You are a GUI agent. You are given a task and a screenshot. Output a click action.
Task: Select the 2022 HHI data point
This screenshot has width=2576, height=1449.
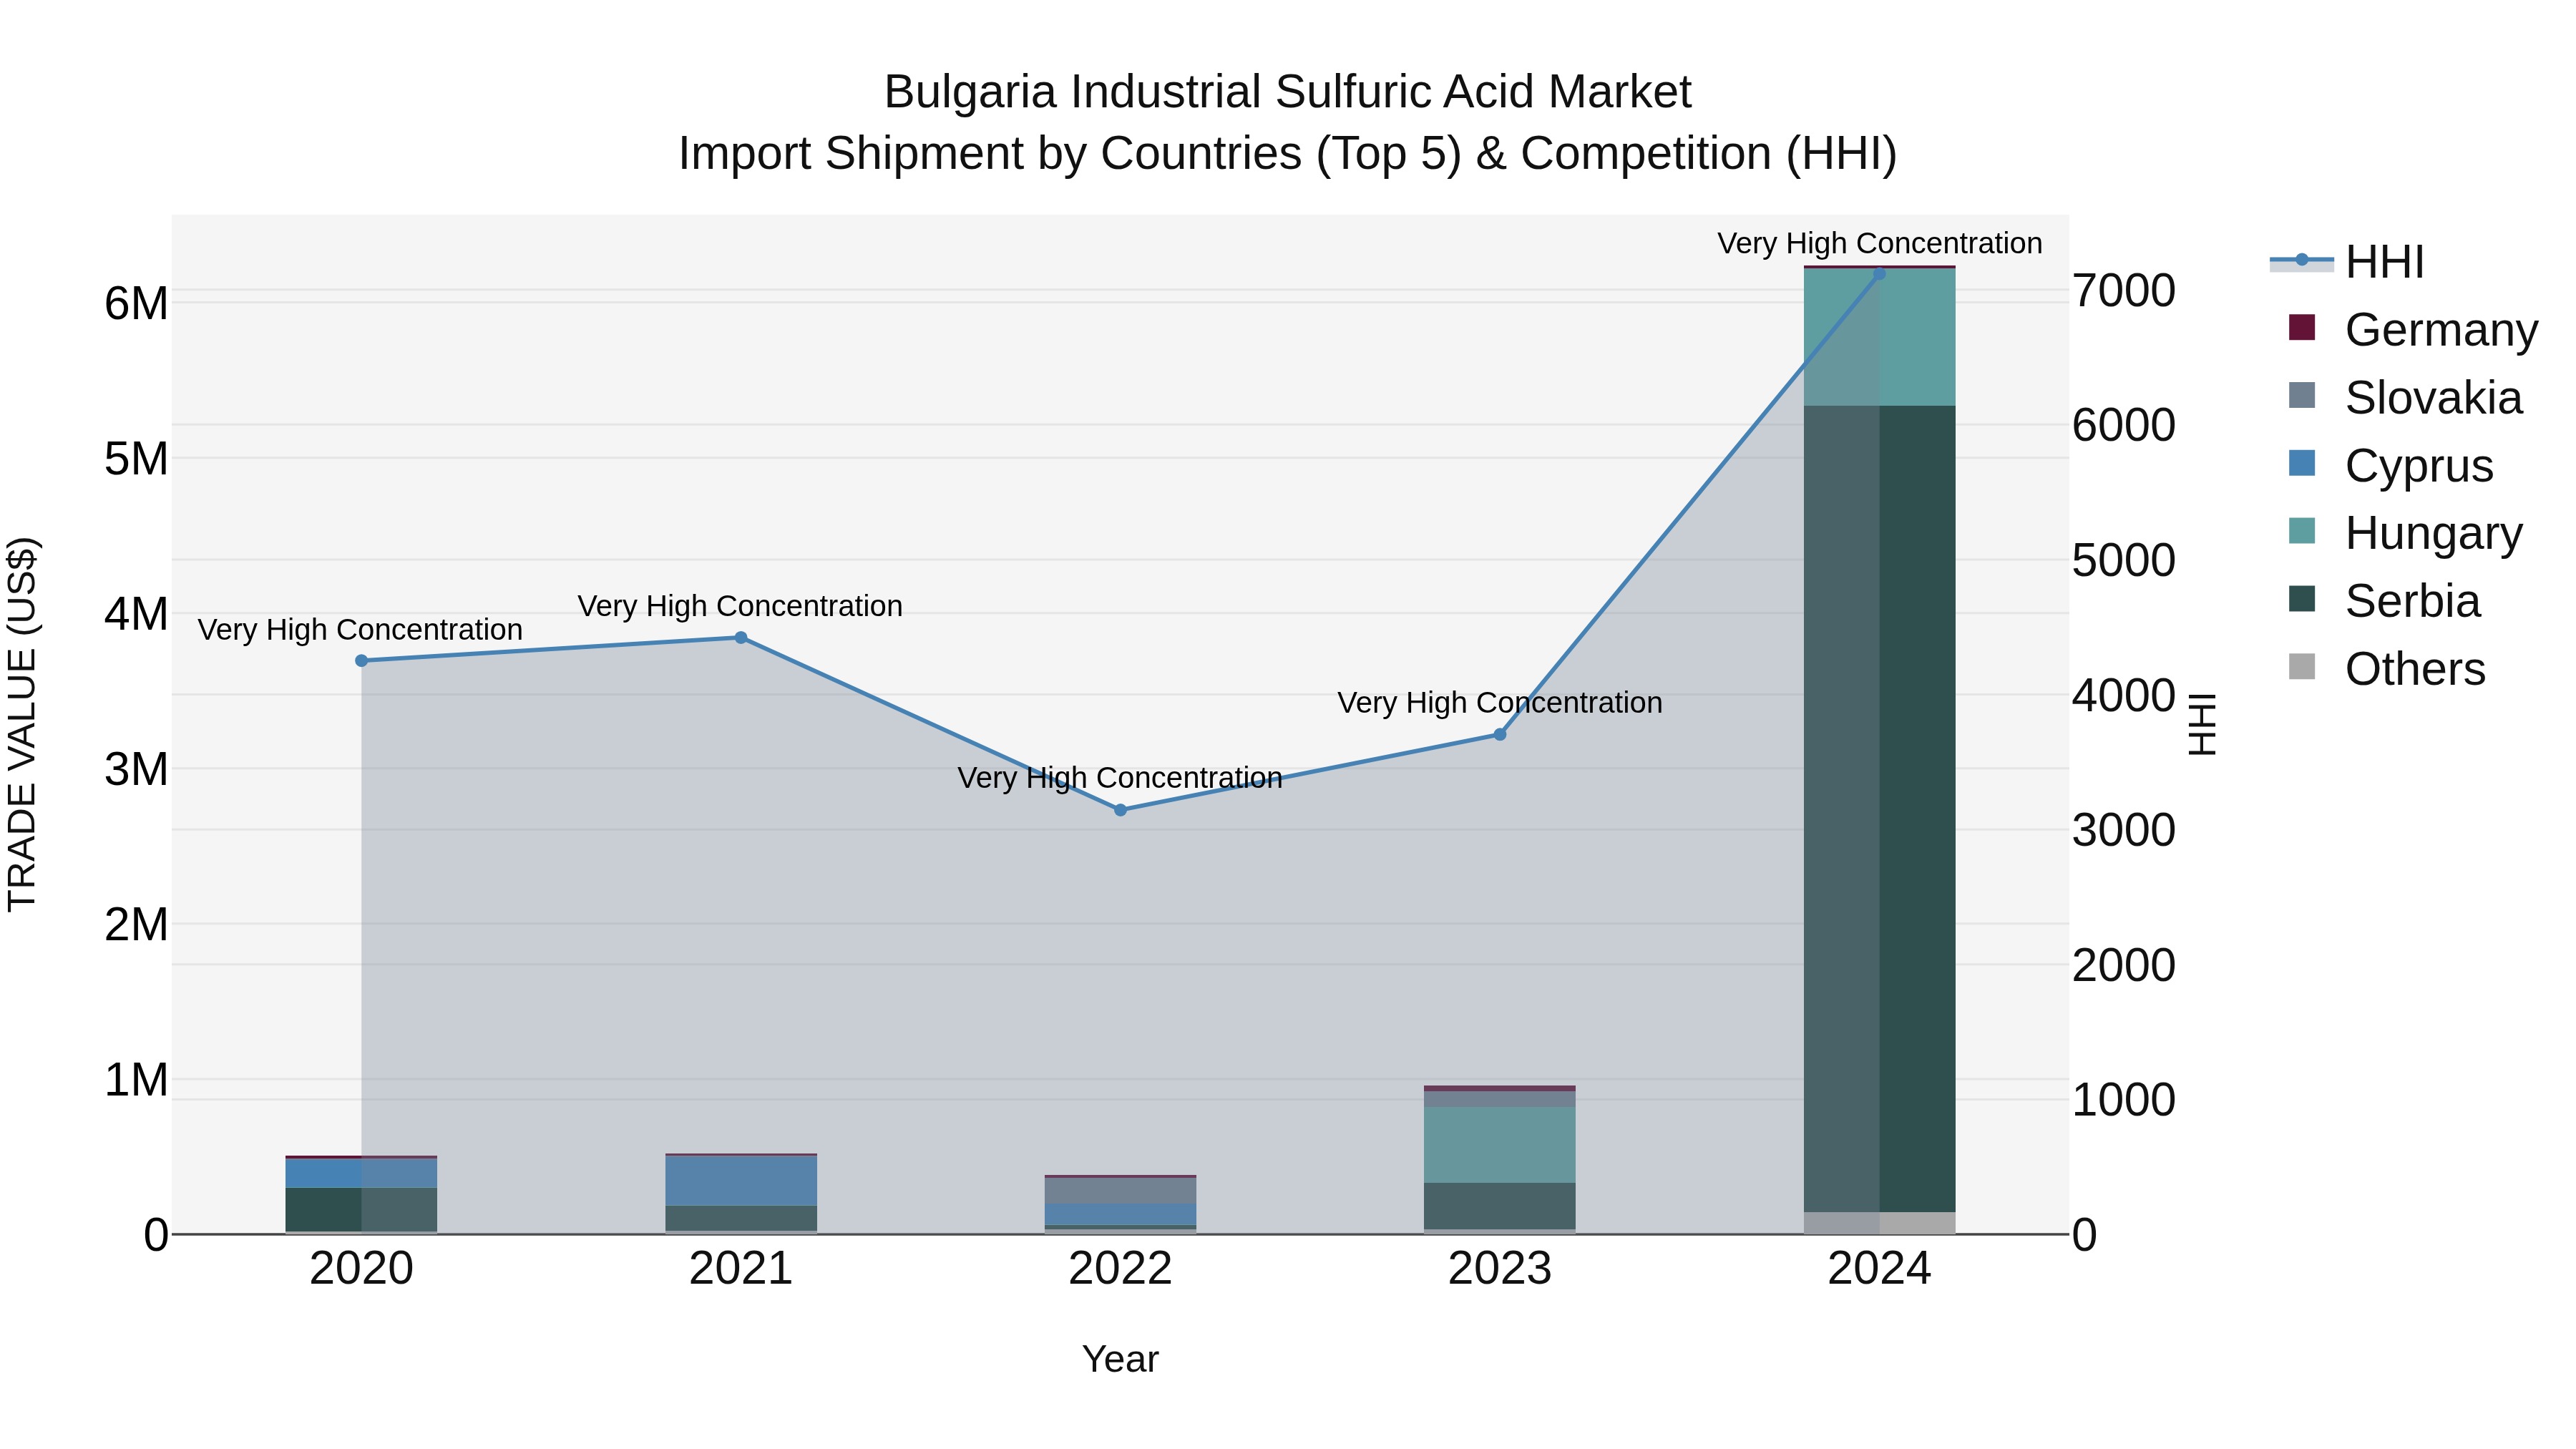point(1120,810)
